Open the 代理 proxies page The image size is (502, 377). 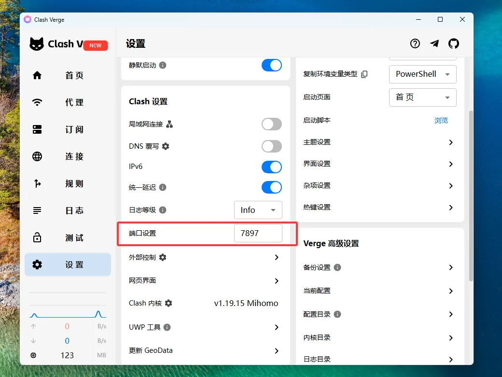68,102
